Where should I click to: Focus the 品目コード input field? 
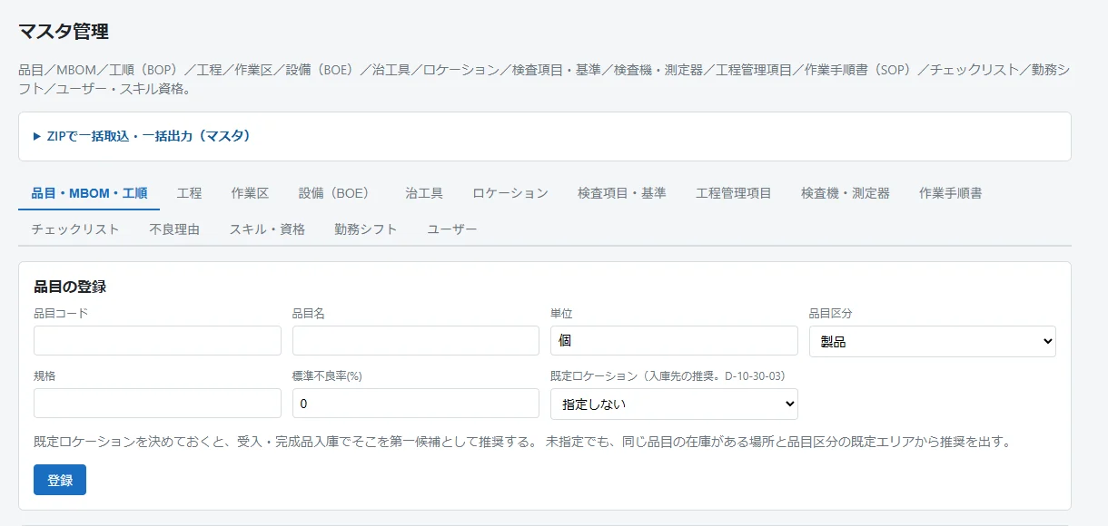point(157,341)
